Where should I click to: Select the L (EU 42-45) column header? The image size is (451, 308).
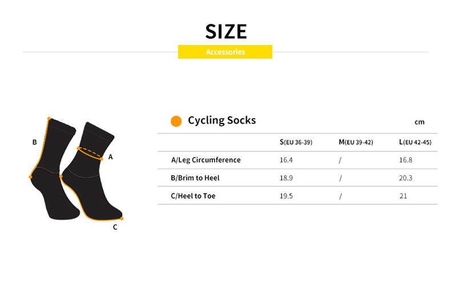[415, 142]
